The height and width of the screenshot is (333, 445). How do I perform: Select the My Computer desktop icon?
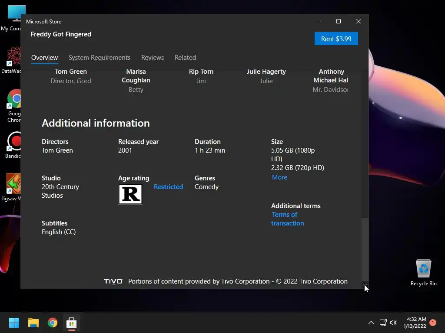(x=11, y=18)
